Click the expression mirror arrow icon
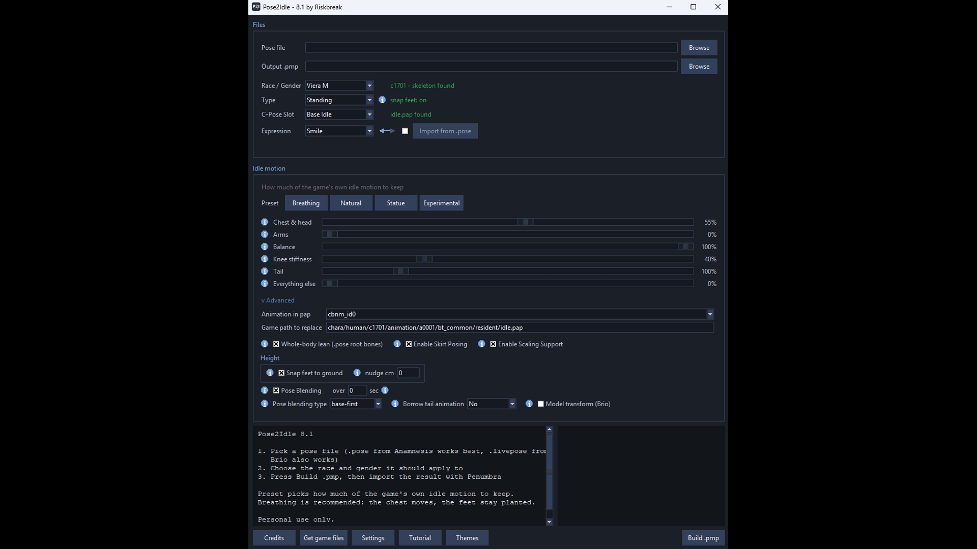This screenshot has height=549, width=977. (x=387, y=131)
